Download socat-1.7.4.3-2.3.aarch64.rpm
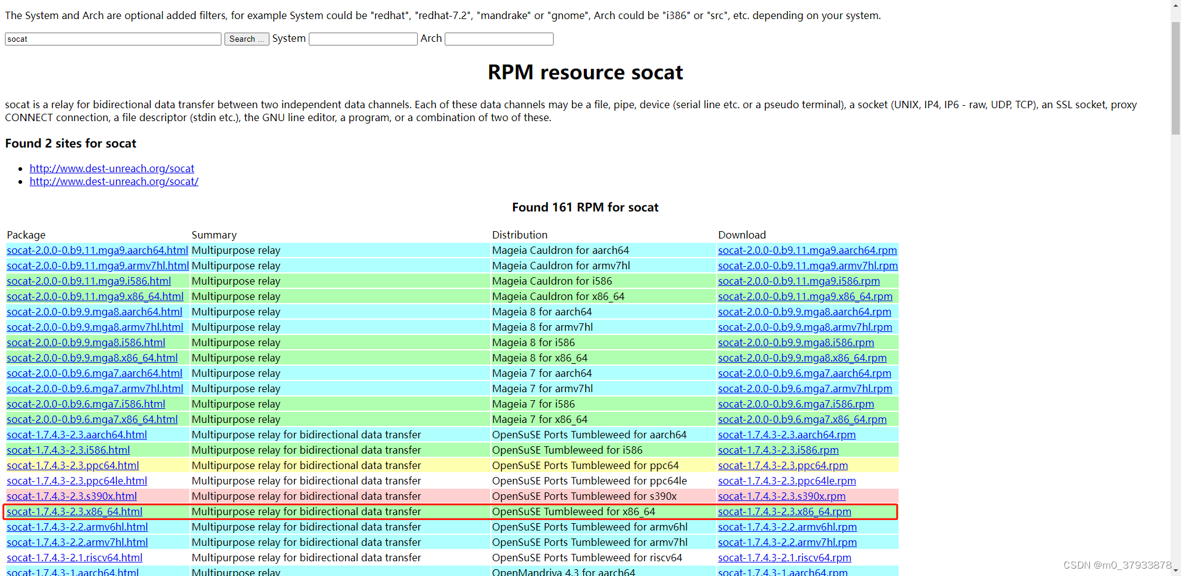The width and height of the screenshot is (1181, 576). (x=787, y=435)
